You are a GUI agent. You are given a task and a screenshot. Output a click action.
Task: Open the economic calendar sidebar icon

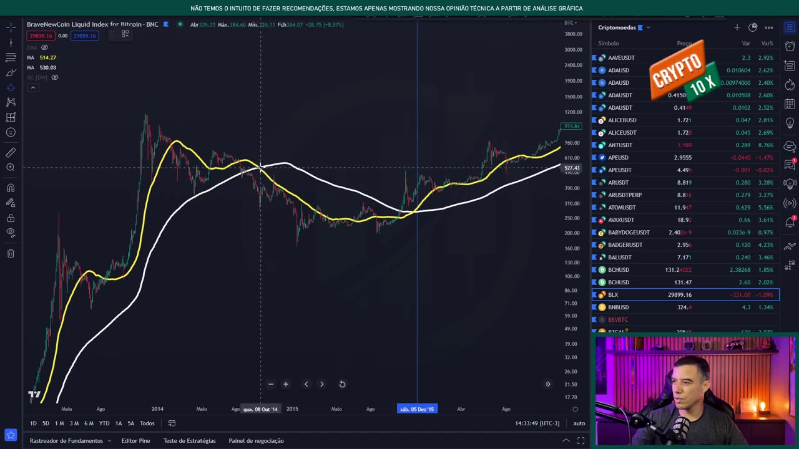790,104
